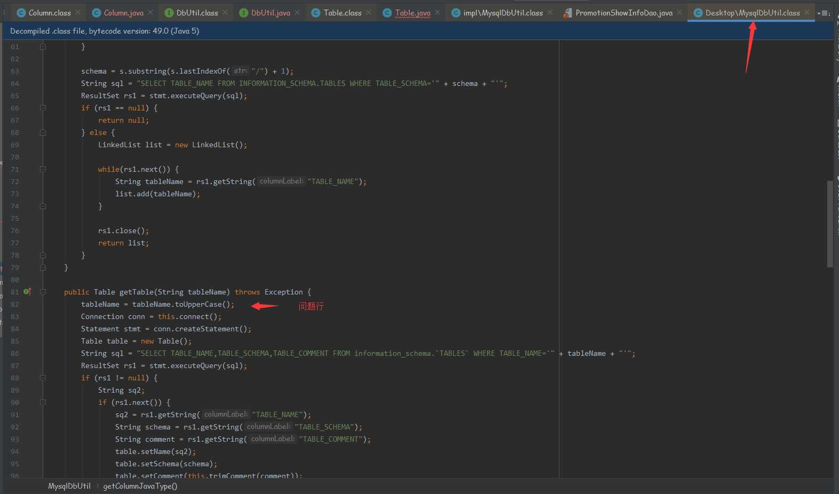Toggle the fold marker on line 78
The width and height of the screenshot is (839, 494).
point(43,255)
